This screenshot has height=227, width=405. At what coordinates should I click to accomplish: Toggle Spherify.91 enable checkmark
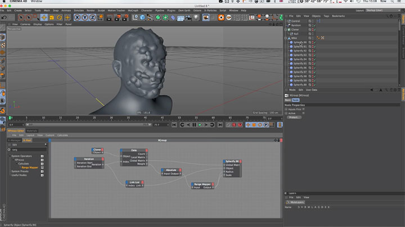tap(314, 47)
